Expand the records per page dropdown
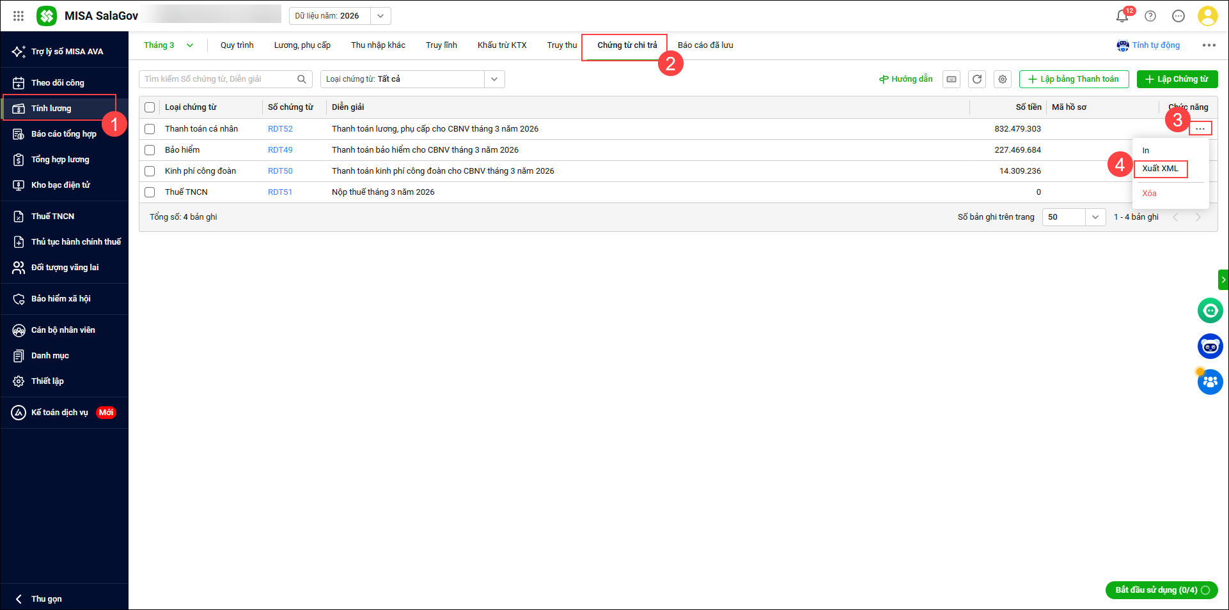Viewport: 1229px width, 610px height. click(x=1095, y=217)
